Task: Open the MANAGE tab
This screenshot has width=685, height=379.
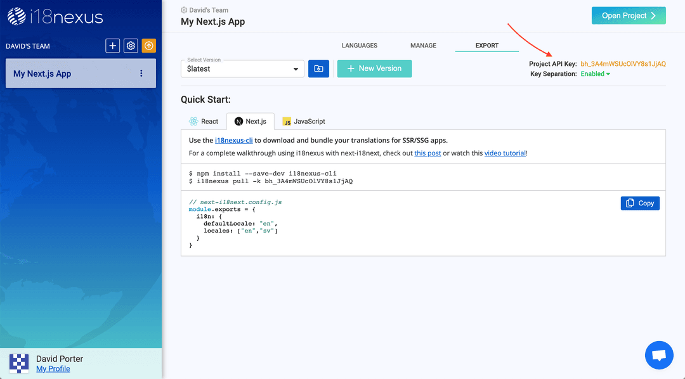Action: click(x=422, y=45)
